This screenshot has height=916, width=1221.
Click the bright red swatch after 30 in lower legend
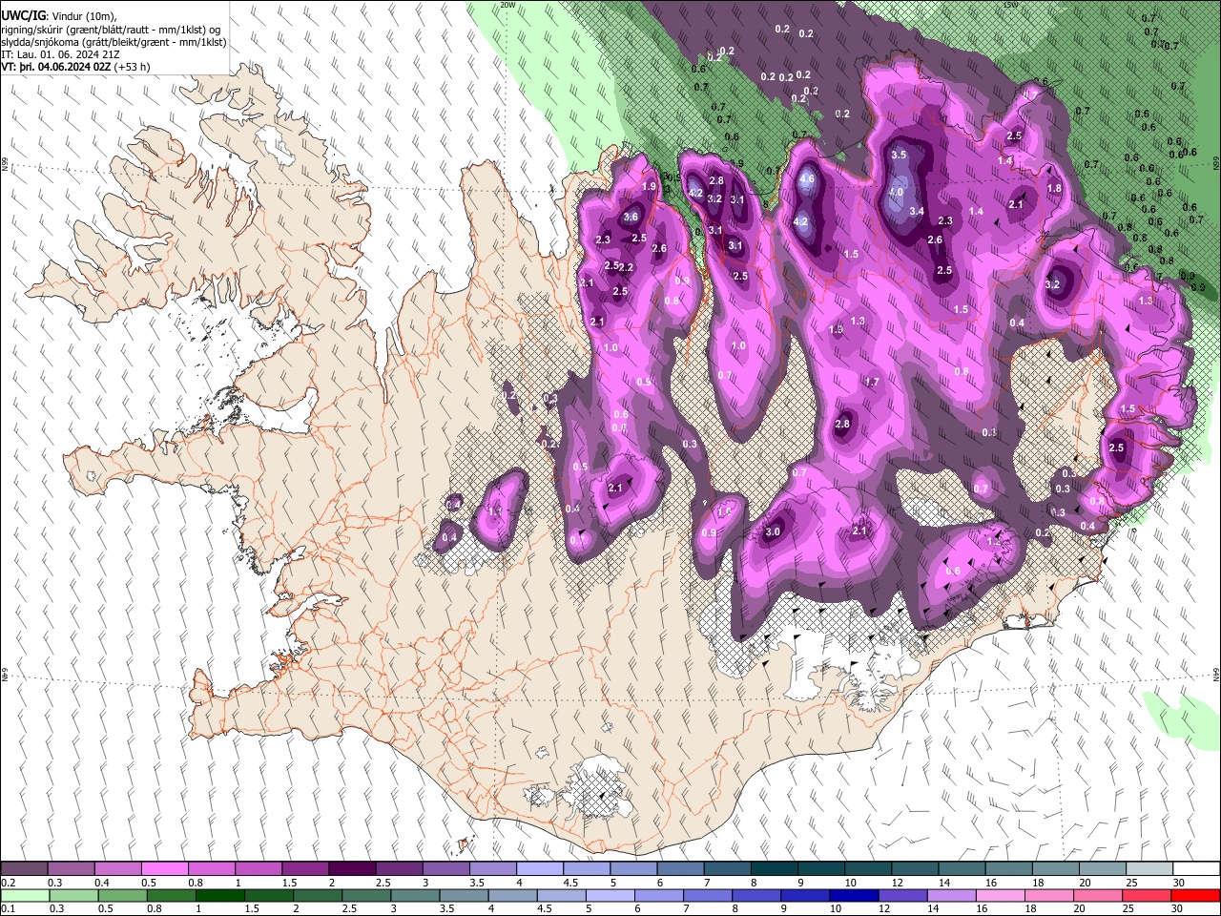tap(1195, 896)
